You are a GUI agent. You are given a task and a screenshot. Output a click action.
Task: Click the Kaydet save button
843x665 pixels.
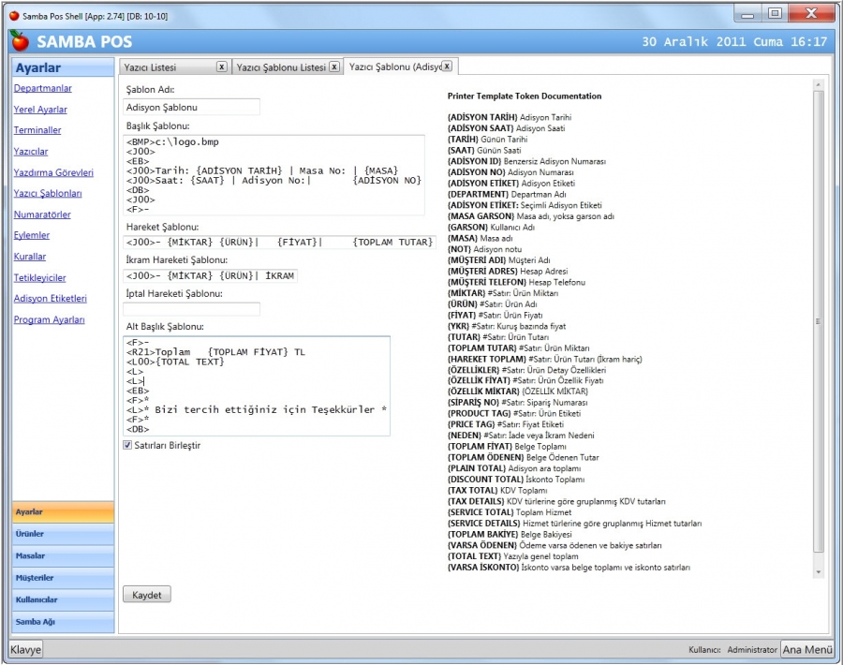click(x=147, y=595)
